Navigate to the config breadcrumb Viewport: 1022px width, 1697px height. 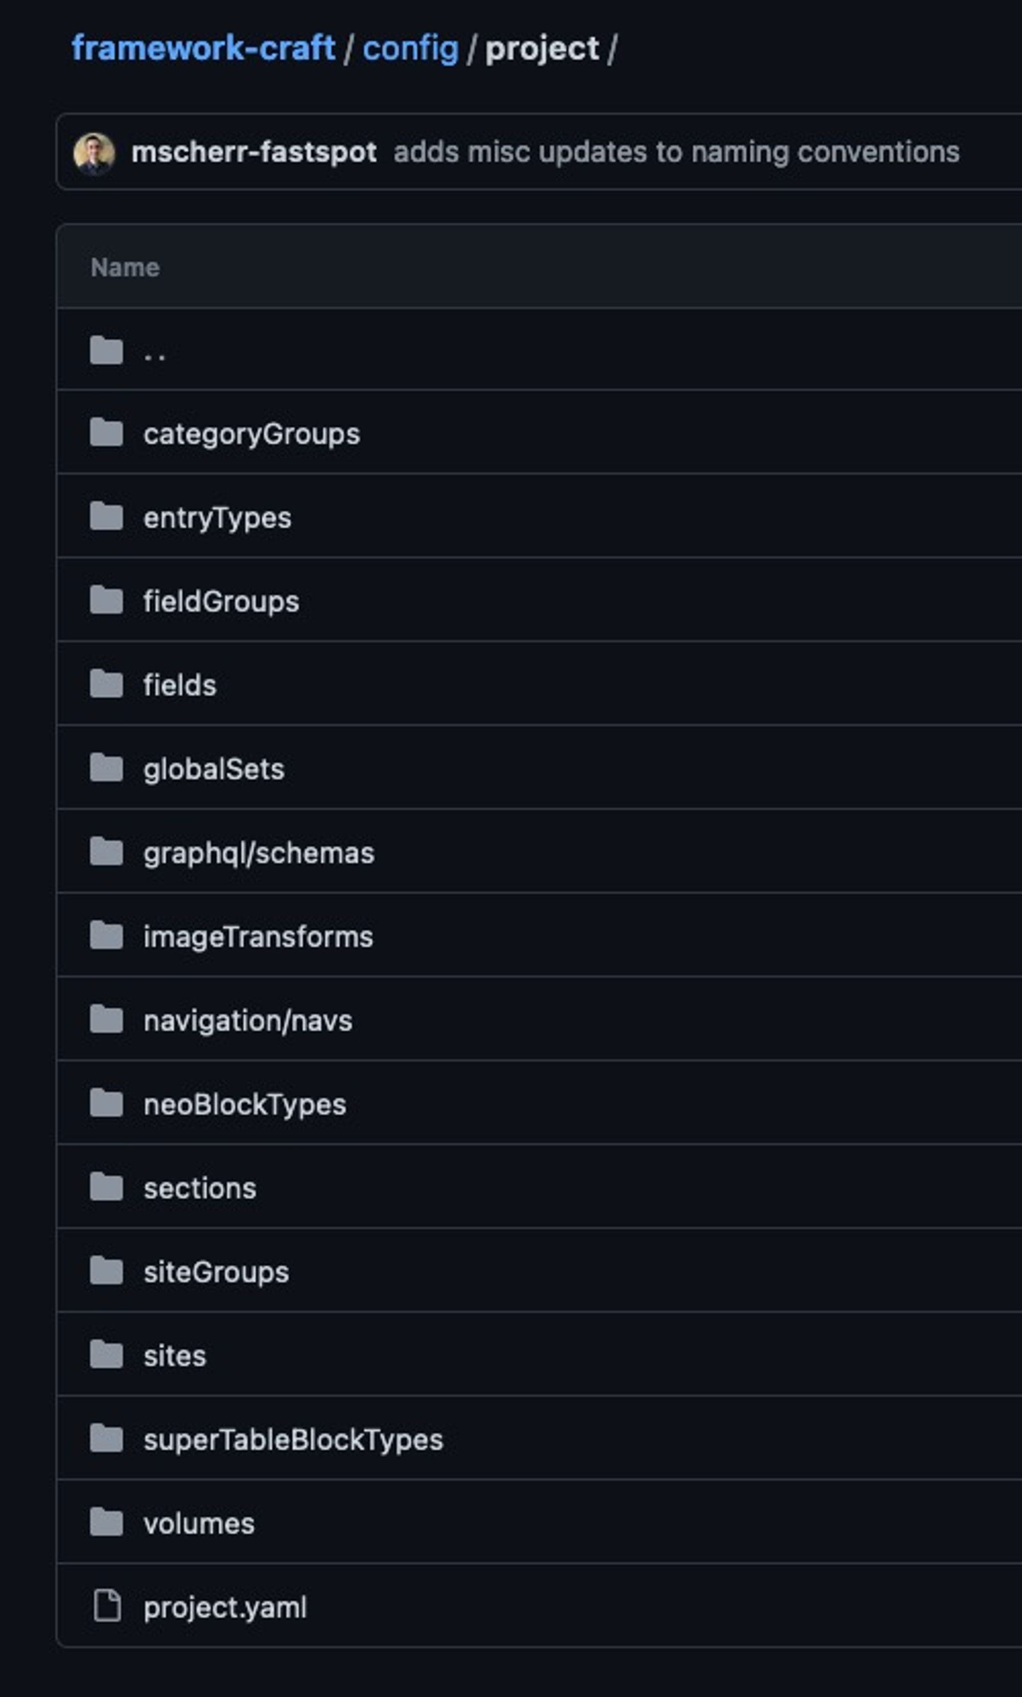pos(410,48)
